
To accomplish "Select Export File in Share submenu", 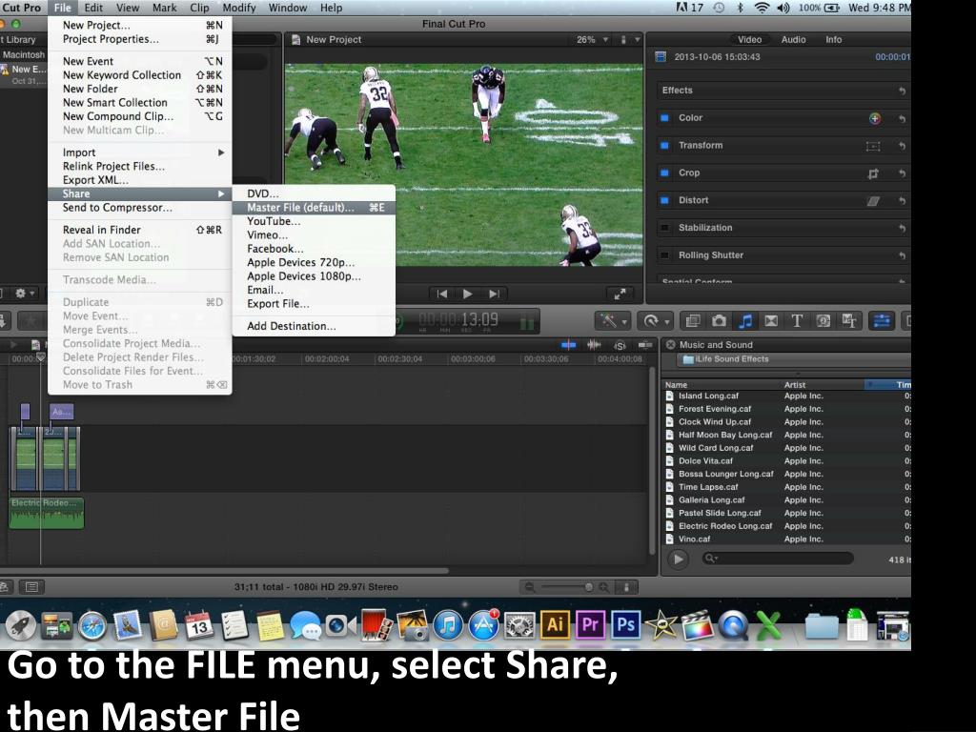I will click(314, 304).
